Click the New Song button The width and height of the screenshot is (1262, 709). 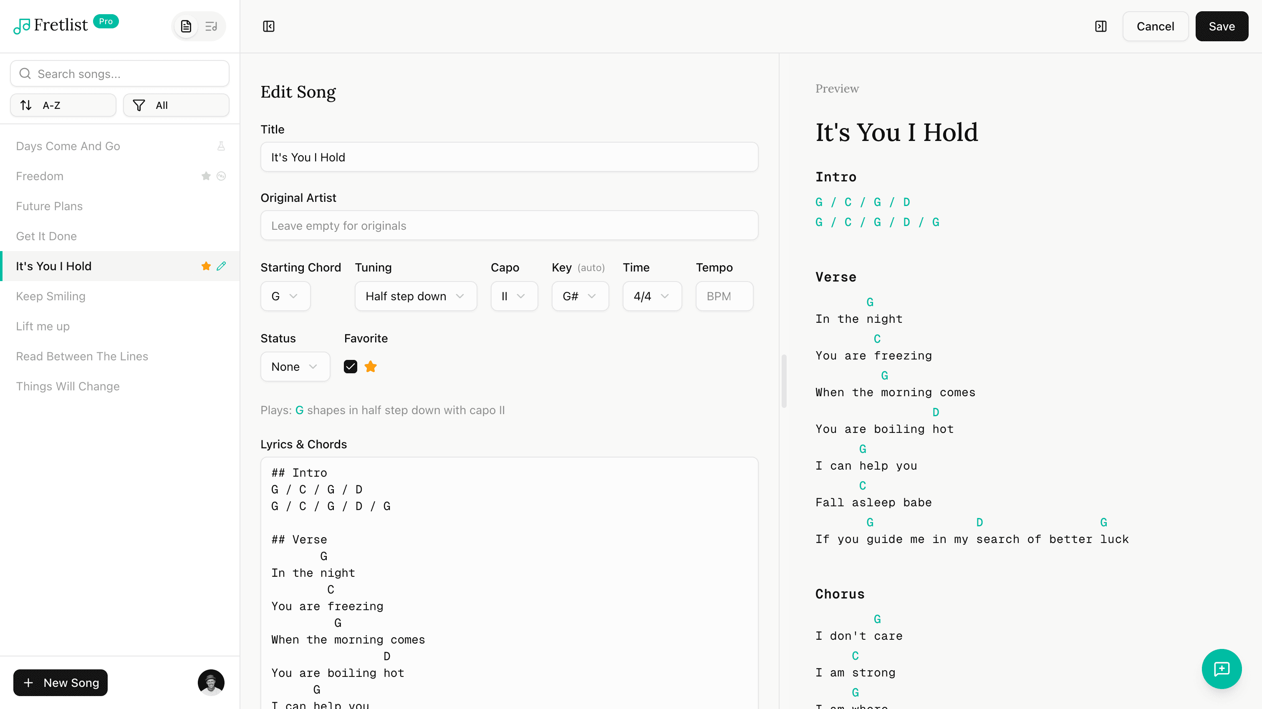pyautogui.click(x=60, y=683)
